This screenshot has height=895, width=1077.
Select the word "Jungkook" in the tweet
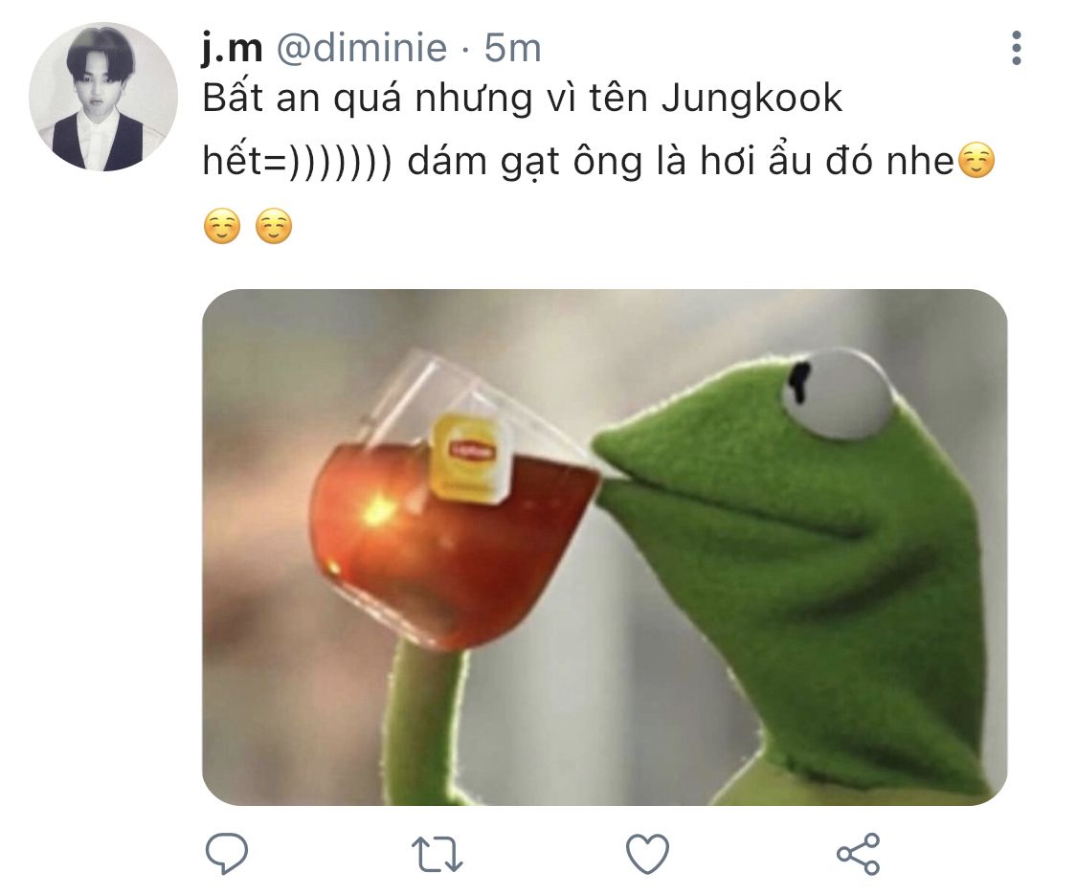[752, 99]
